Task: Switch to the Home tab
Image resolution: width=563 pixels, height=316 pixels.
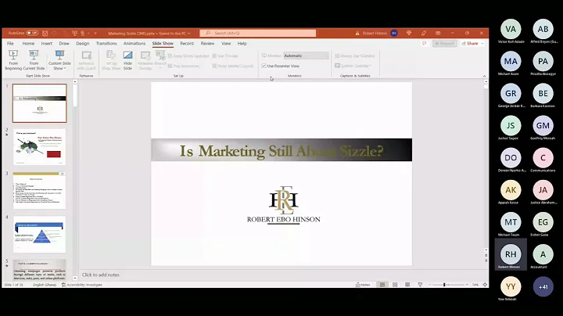Action: [28, 44]
